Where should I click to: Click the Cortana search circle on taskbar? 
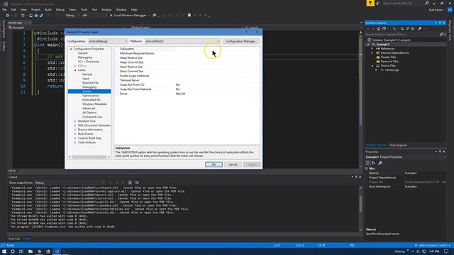[13, 251]
